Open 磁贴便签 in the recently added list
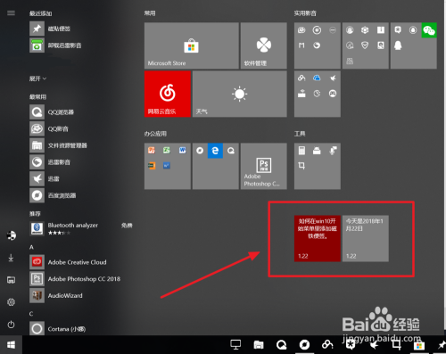446x354 pixels. pyautogui.click(x=50, y=29)
